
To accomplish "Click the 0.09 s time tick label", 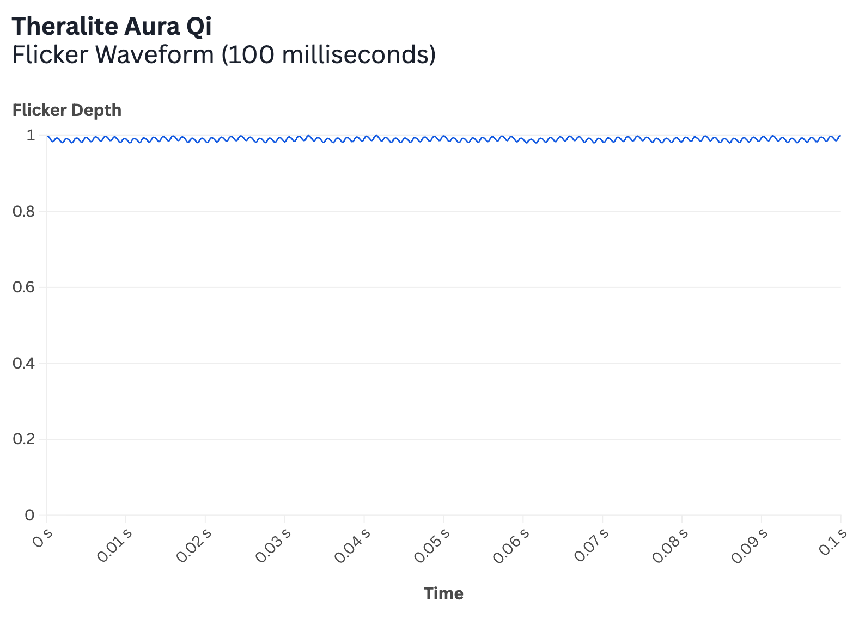I will click(750, 545).
